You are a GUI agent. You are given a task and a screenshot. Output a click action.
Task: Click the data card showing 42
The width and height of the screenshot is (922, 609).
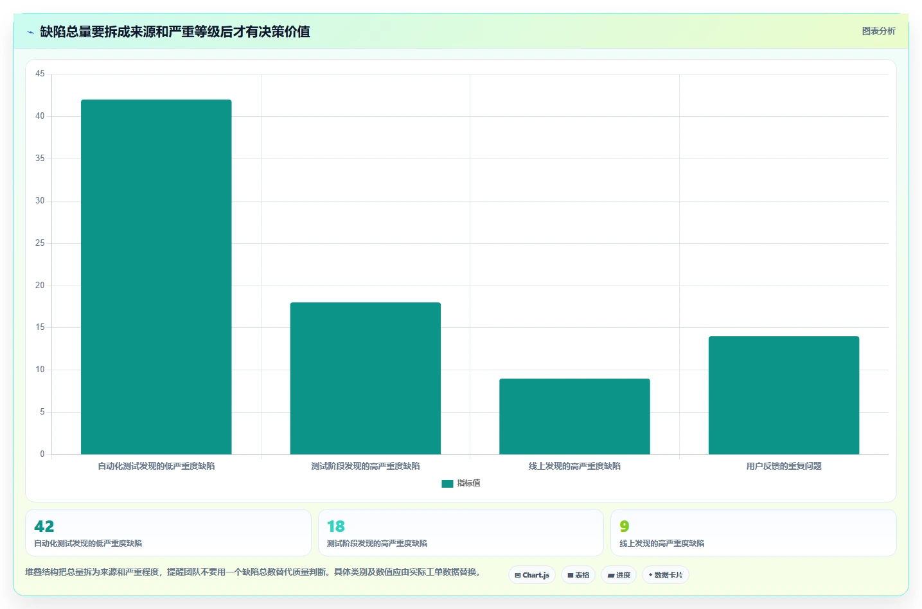tap(168, 533)
